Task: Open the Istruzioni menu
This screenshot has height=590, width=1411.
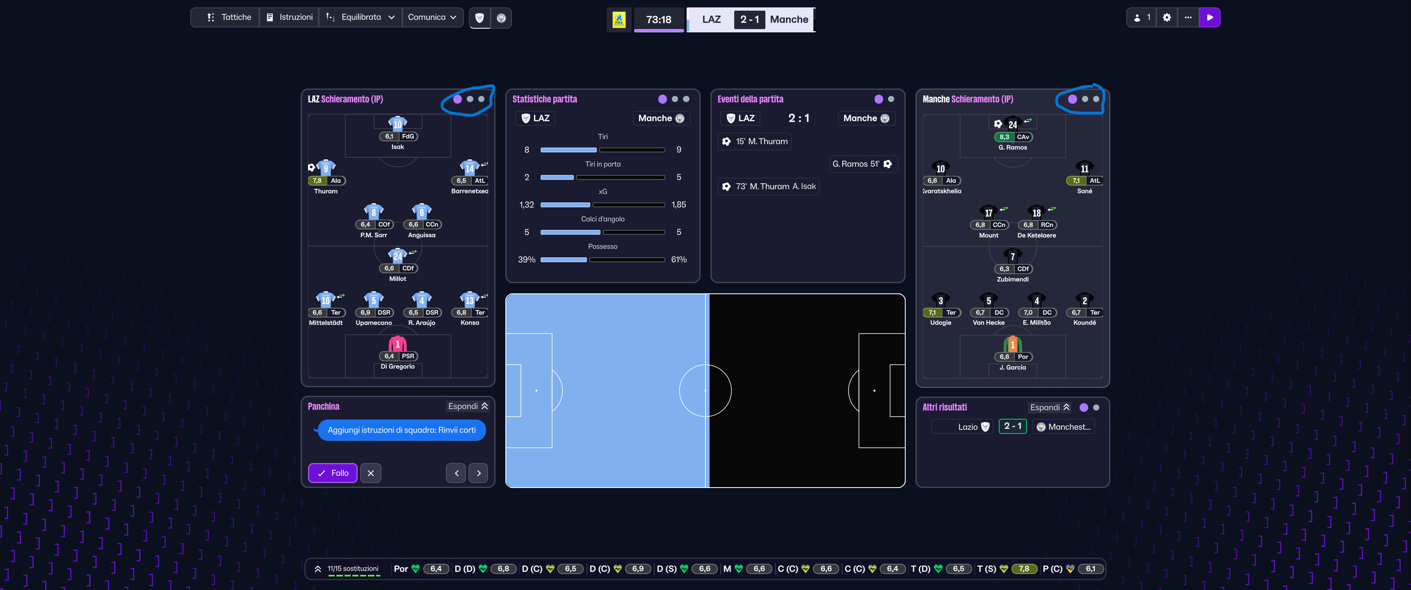Action: [290, 18]
